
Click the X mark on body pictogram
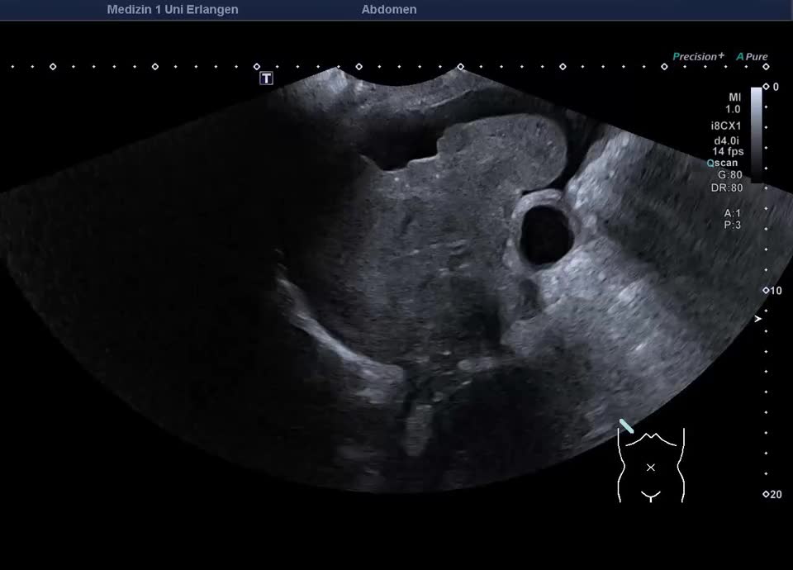point(651,468)
